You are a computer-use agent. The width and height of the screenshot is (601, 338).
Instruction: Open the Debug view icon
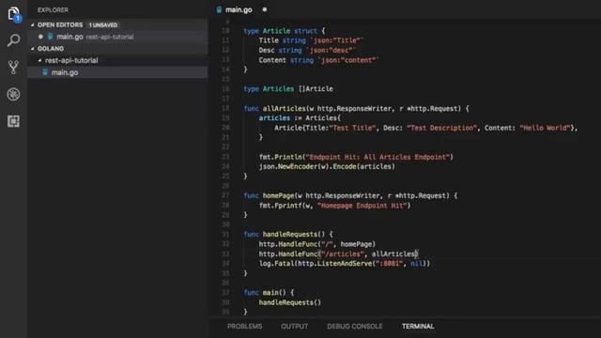coord(13,94)
